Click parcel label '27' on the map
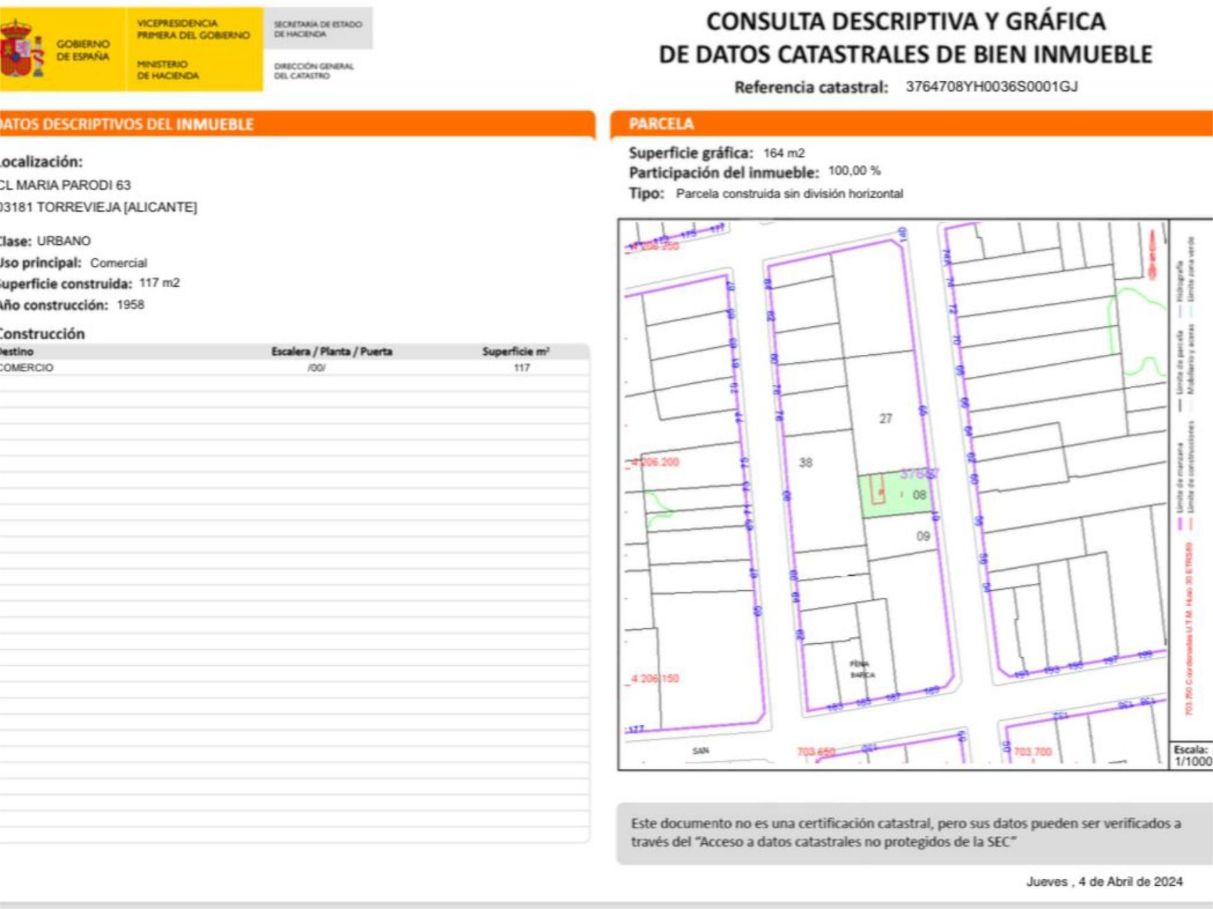Viewport: 1213px width, 909px height. click(x=886, y=419)
